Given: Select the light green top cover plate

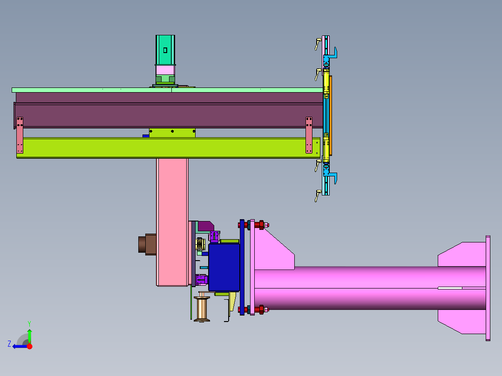Looking at the screenshot, I should coord(167,90).
